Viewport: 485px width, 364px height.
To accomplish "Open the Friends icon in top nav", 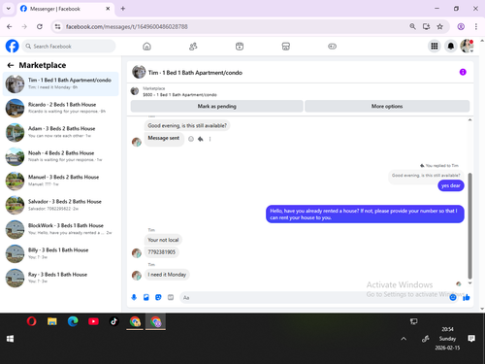I will [x=193, y=47].
